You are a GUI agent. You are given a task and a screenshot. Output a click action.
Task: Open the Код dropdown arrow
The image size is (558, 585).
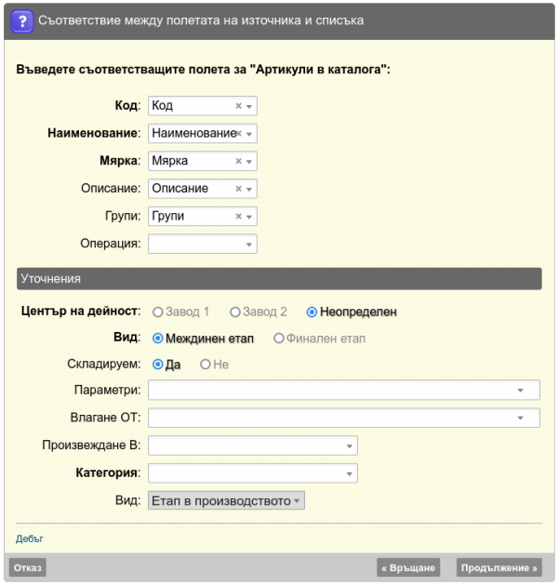pyautogui.click(x=249, y=106)
